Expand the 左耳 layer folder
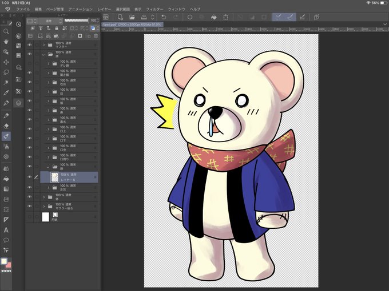Screen dimensions: 389x291 (x=49, y=188)
